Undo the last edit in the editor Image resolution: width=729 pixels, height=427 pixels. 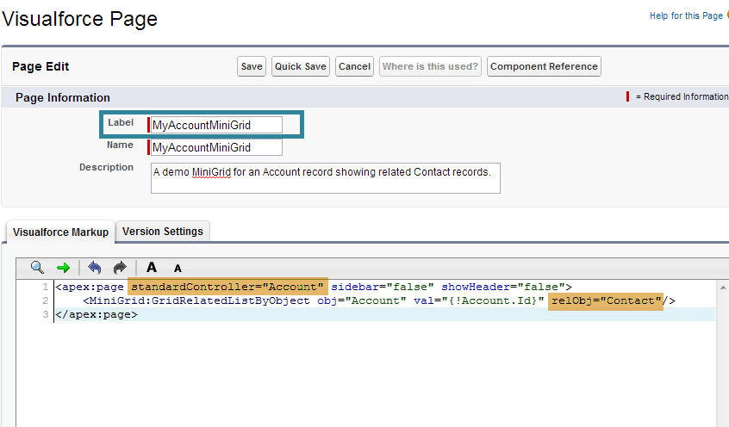(x=95, y=268)
